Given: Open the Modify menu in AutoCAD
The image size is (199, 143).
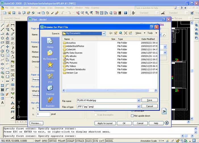Looking at the screenshot, I should [70, 8].
